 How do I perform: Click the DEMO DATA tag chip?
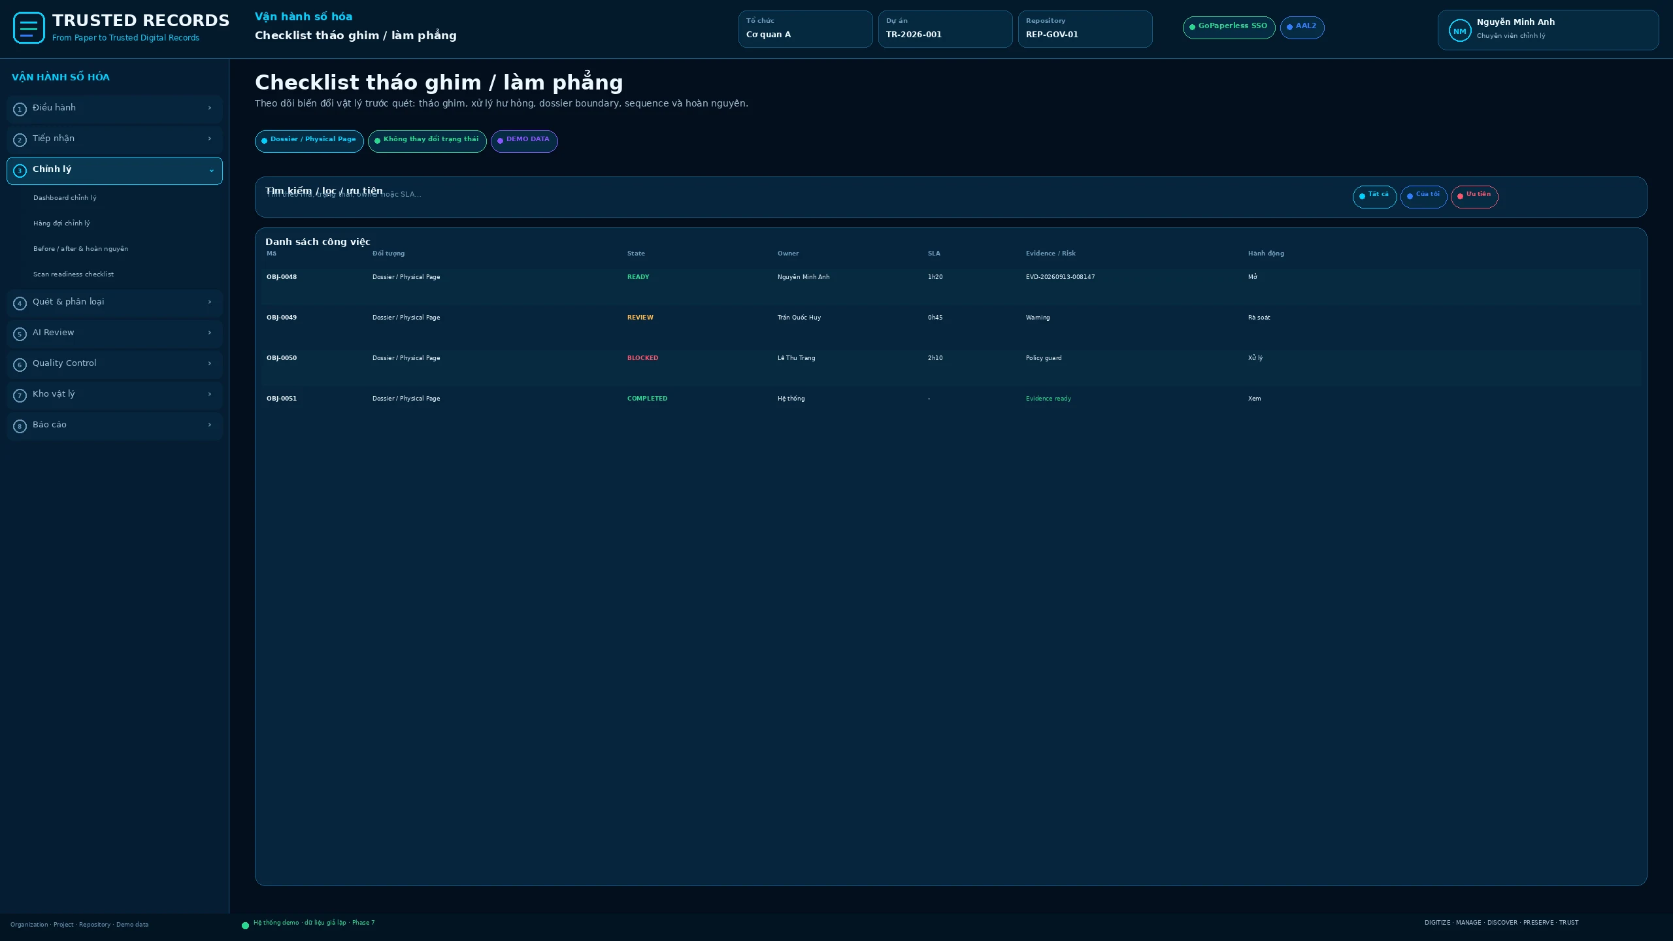click(524, 140)
